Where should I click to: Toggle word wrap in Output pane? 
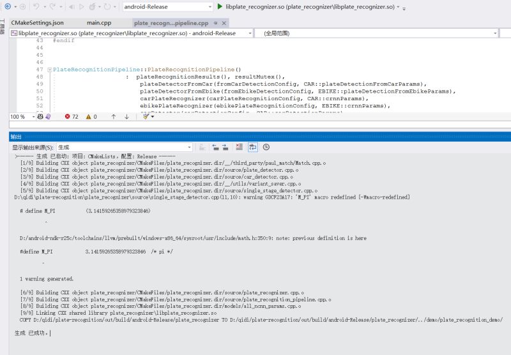pos(252,147)
